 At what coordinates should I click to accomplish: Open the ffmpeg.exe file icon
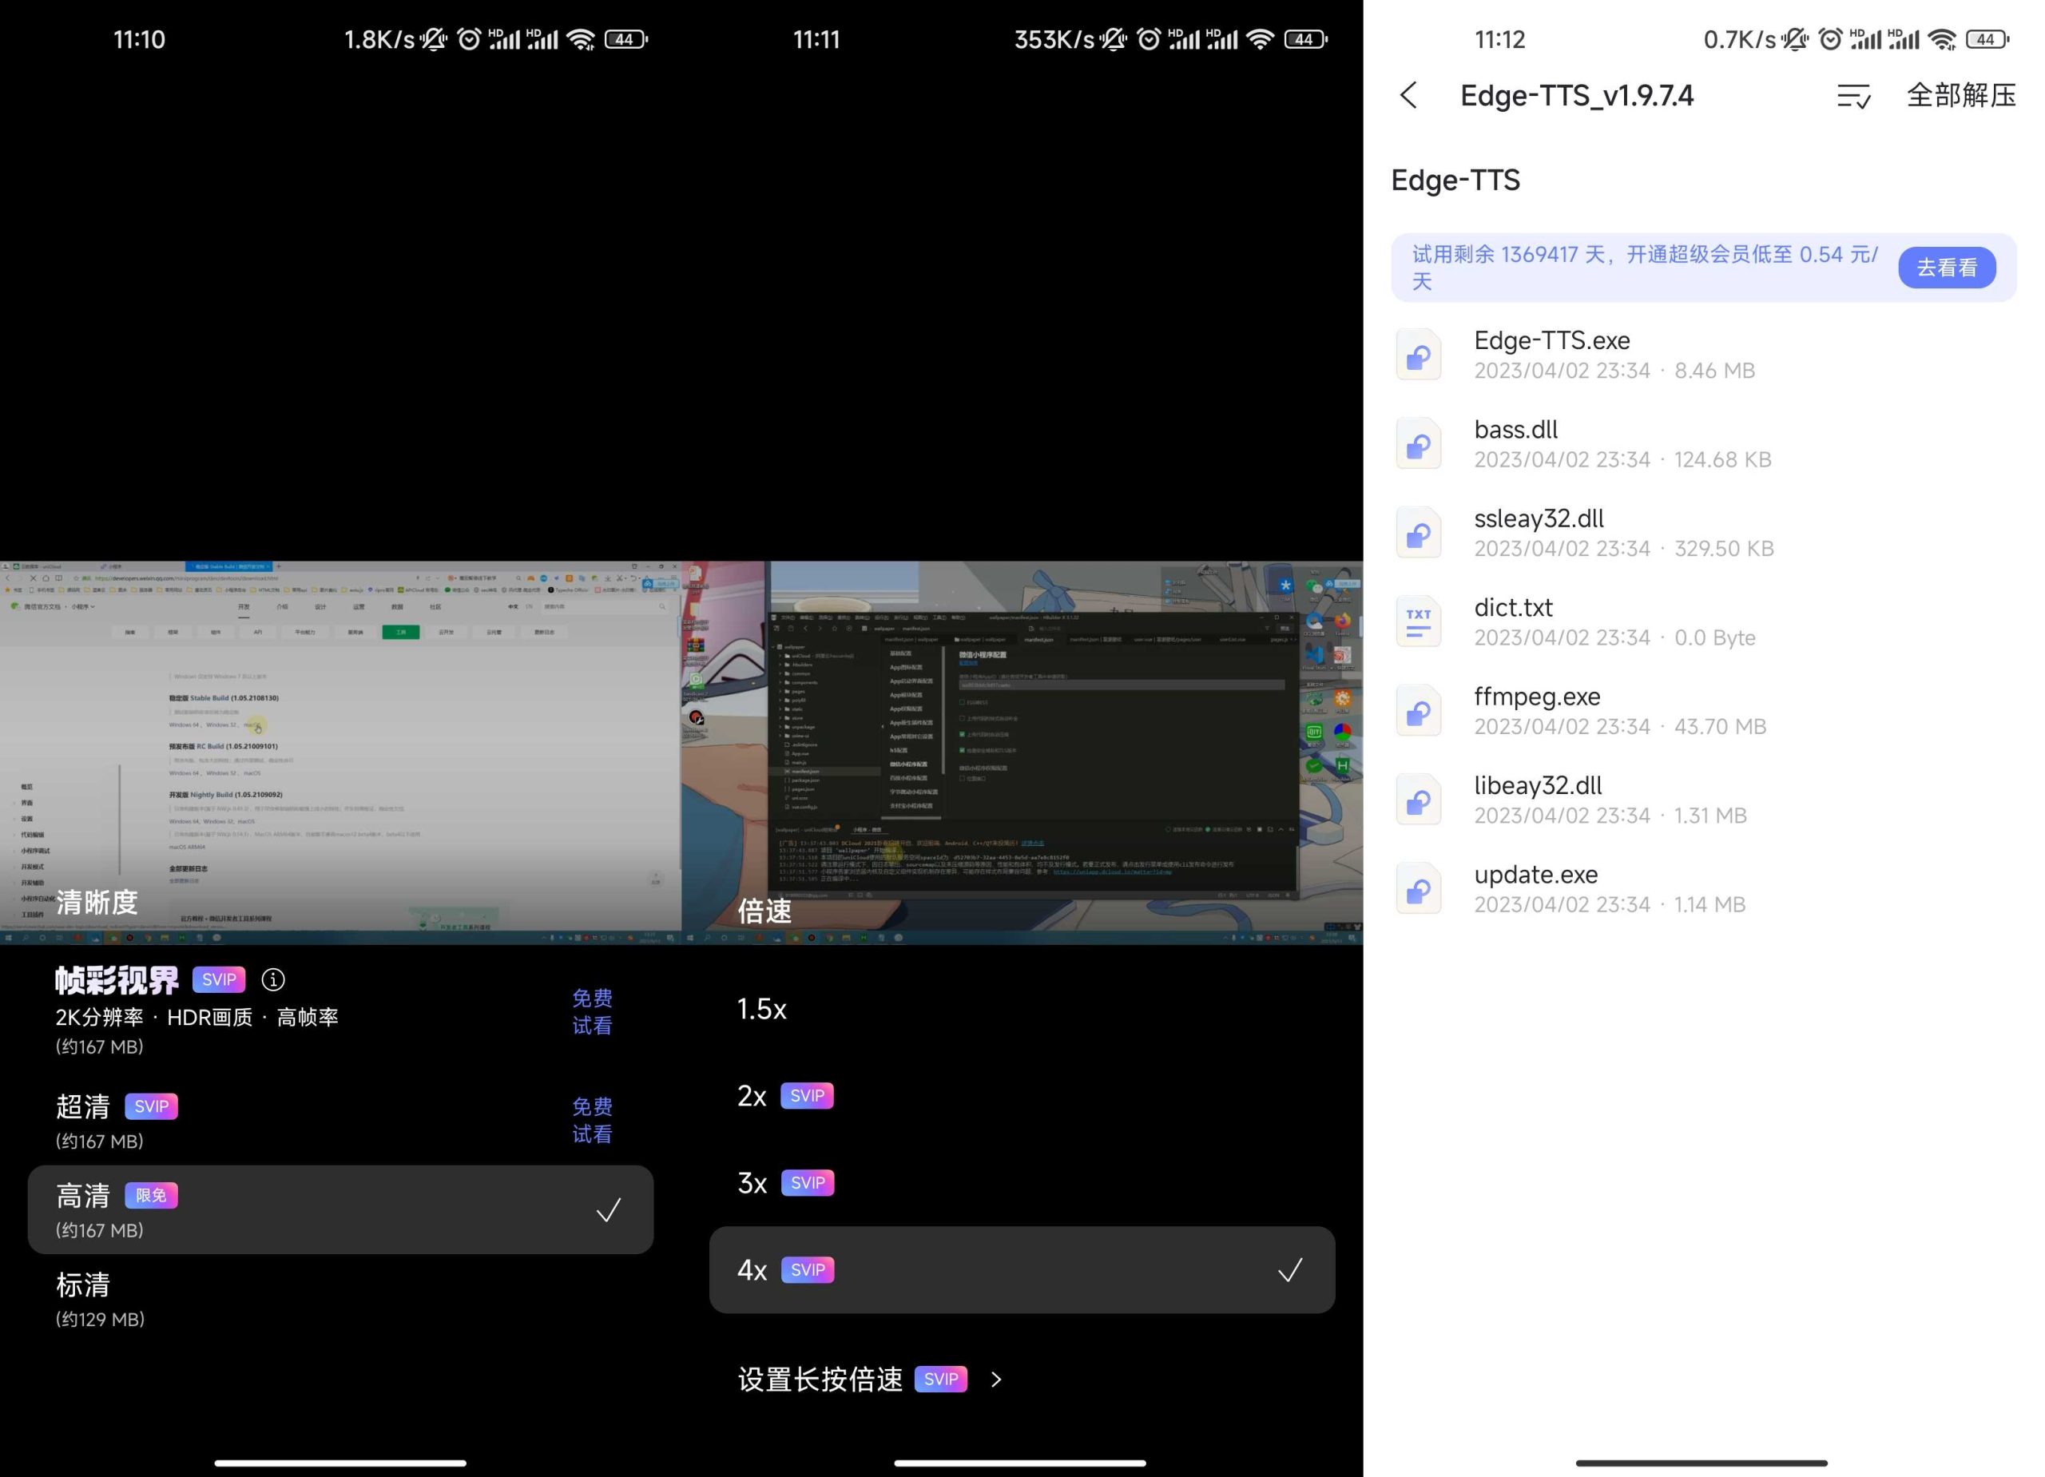point(1419,711)
